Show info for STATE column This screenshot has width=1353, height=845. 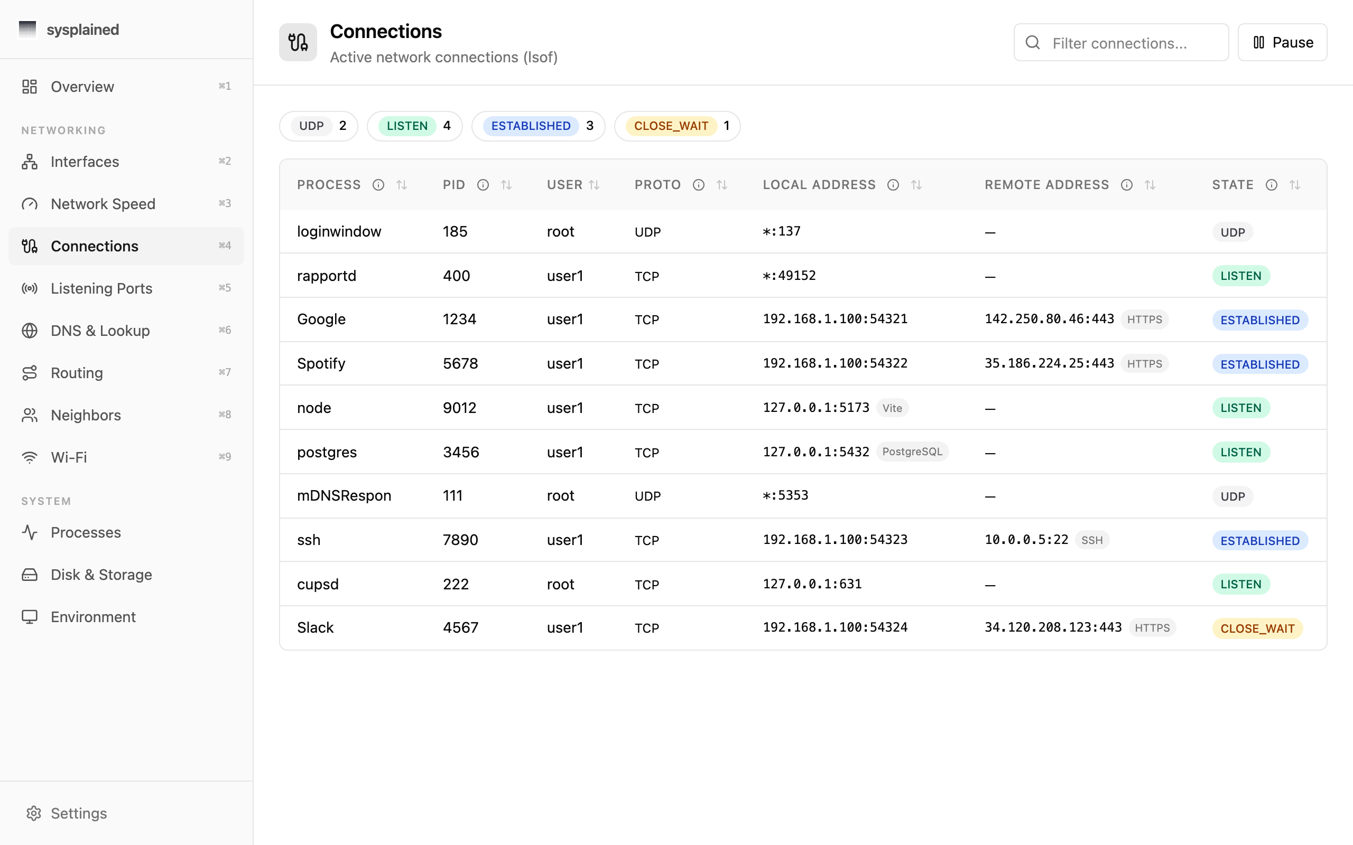click(x=1272, y=185)
